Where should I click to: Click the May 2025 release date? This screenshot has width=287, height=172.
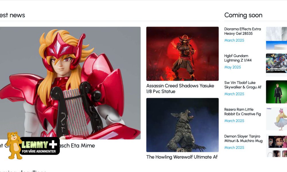click(x=232, y=67)
